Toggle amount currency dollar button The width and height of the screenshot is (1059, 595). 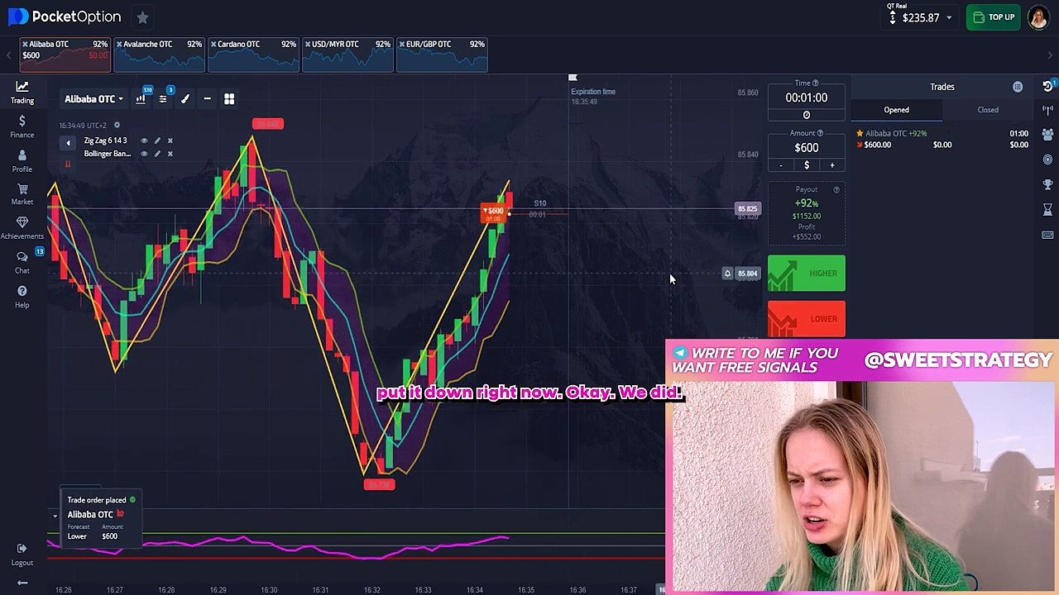click(x=807, y=165)
